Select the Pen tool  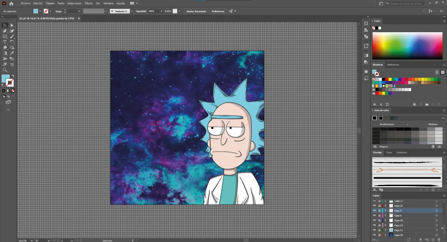(5, 31)
